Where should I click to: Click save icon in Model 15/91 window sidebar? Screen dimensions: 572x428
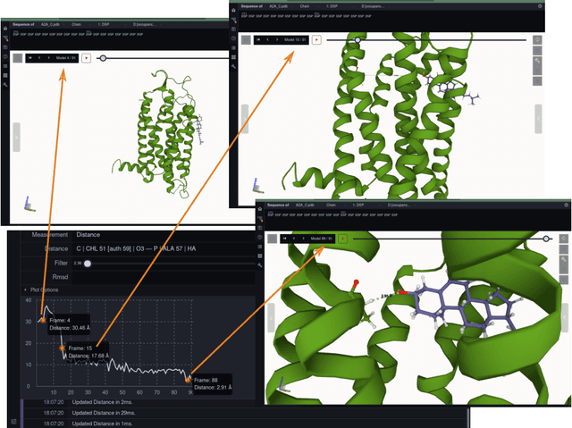coord(233,29)
